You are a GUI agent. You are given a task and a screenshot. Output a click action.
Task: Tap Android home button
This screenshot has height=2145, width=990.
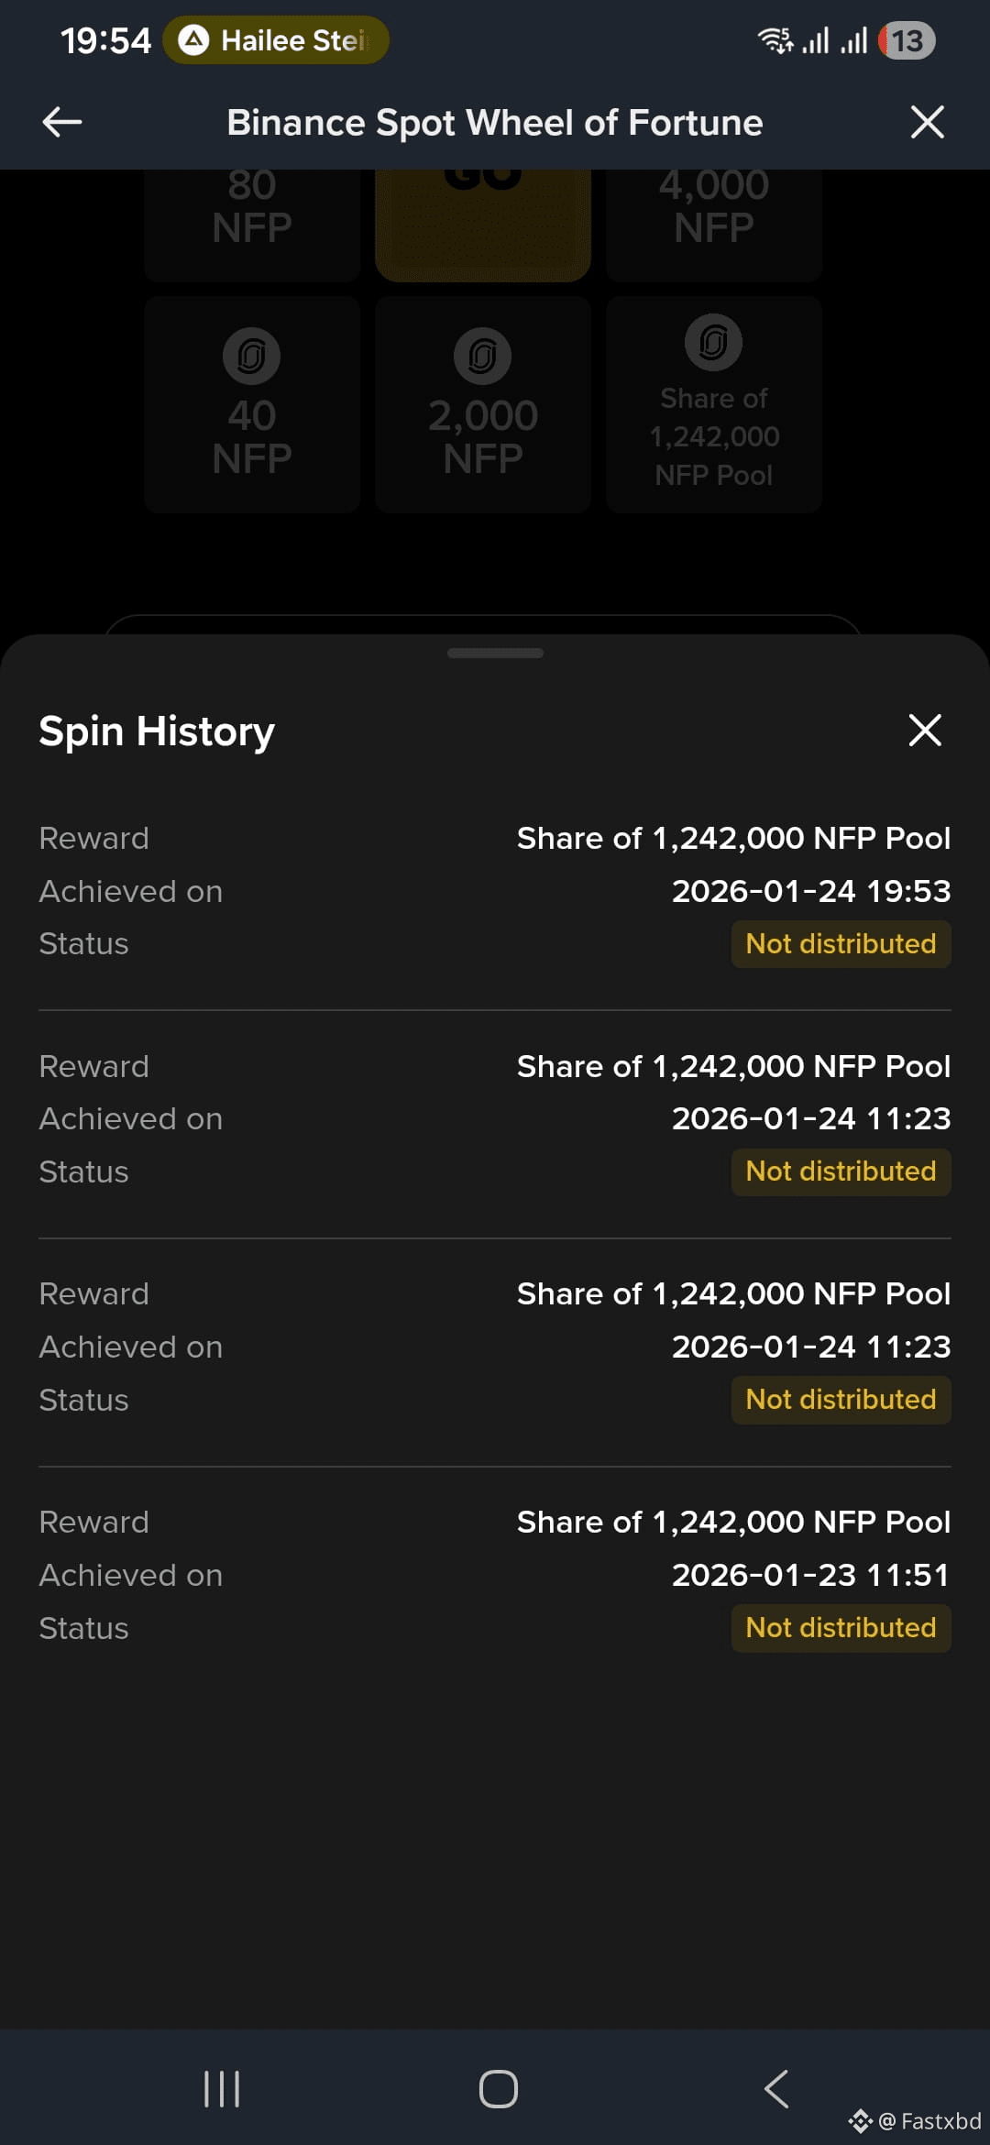point(499,2089)
